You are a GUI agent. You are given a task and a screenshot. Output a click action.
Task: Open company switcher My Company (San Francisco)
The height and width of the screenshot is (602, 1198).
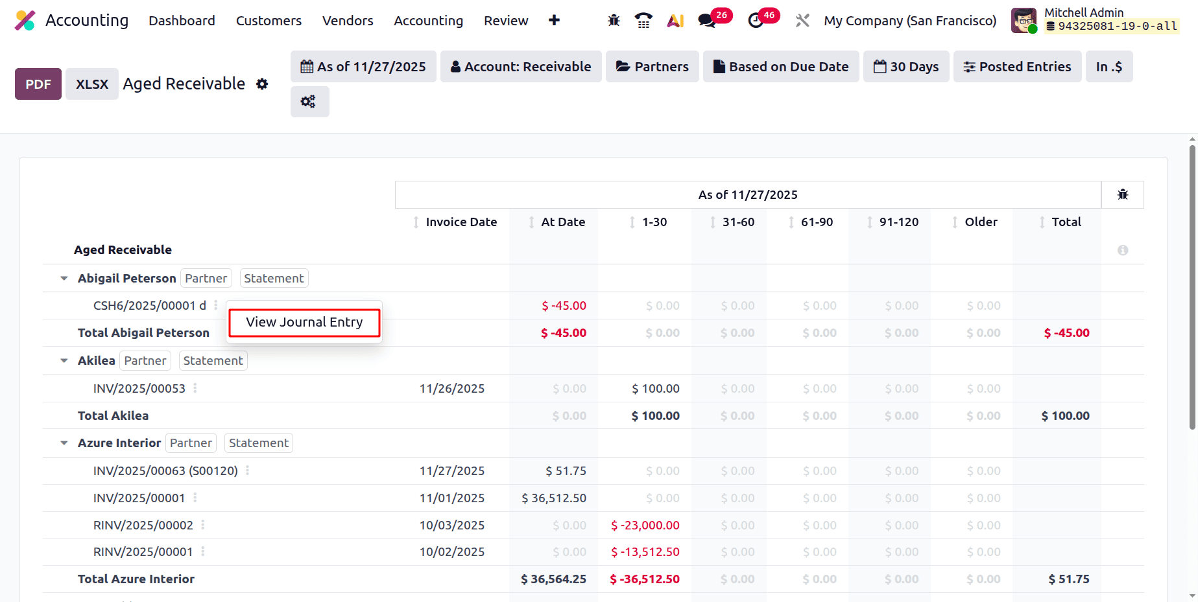click(910, 21)
